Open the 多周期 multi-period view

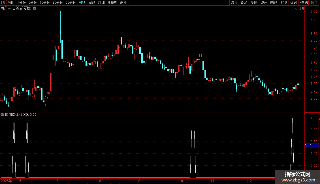coord(112,3)
